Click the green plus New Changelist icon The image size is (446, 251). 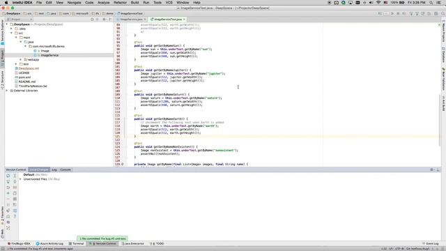point(8,193)
